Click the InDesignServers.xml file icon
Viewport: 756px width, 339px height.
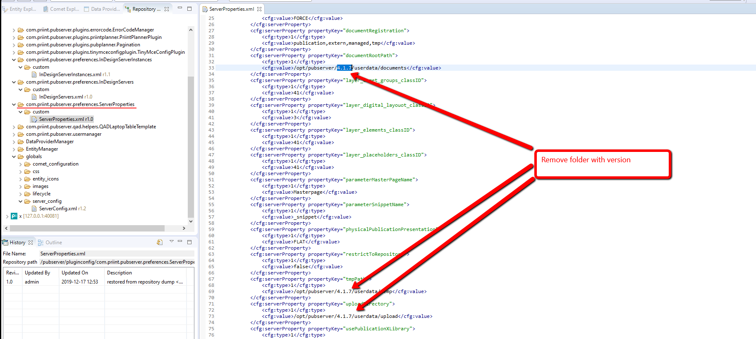tap(34, 97)
